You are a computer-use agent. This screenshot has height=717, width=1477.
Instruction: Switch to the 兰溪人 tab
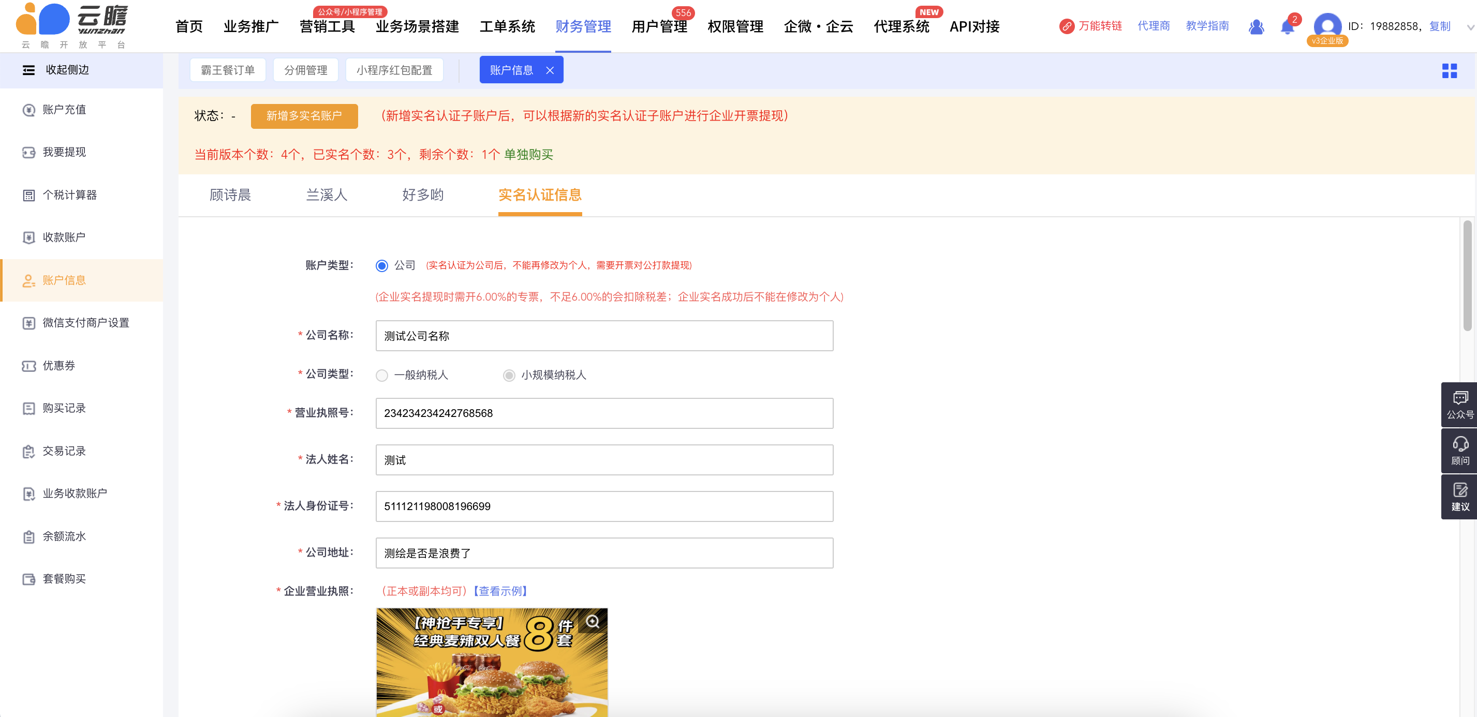click(x=326, y=195)
